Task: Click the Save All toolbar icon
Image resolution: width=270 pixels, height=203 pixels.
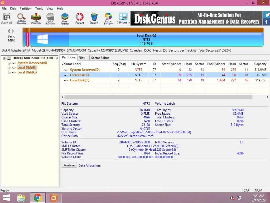Action: point(7,19)
